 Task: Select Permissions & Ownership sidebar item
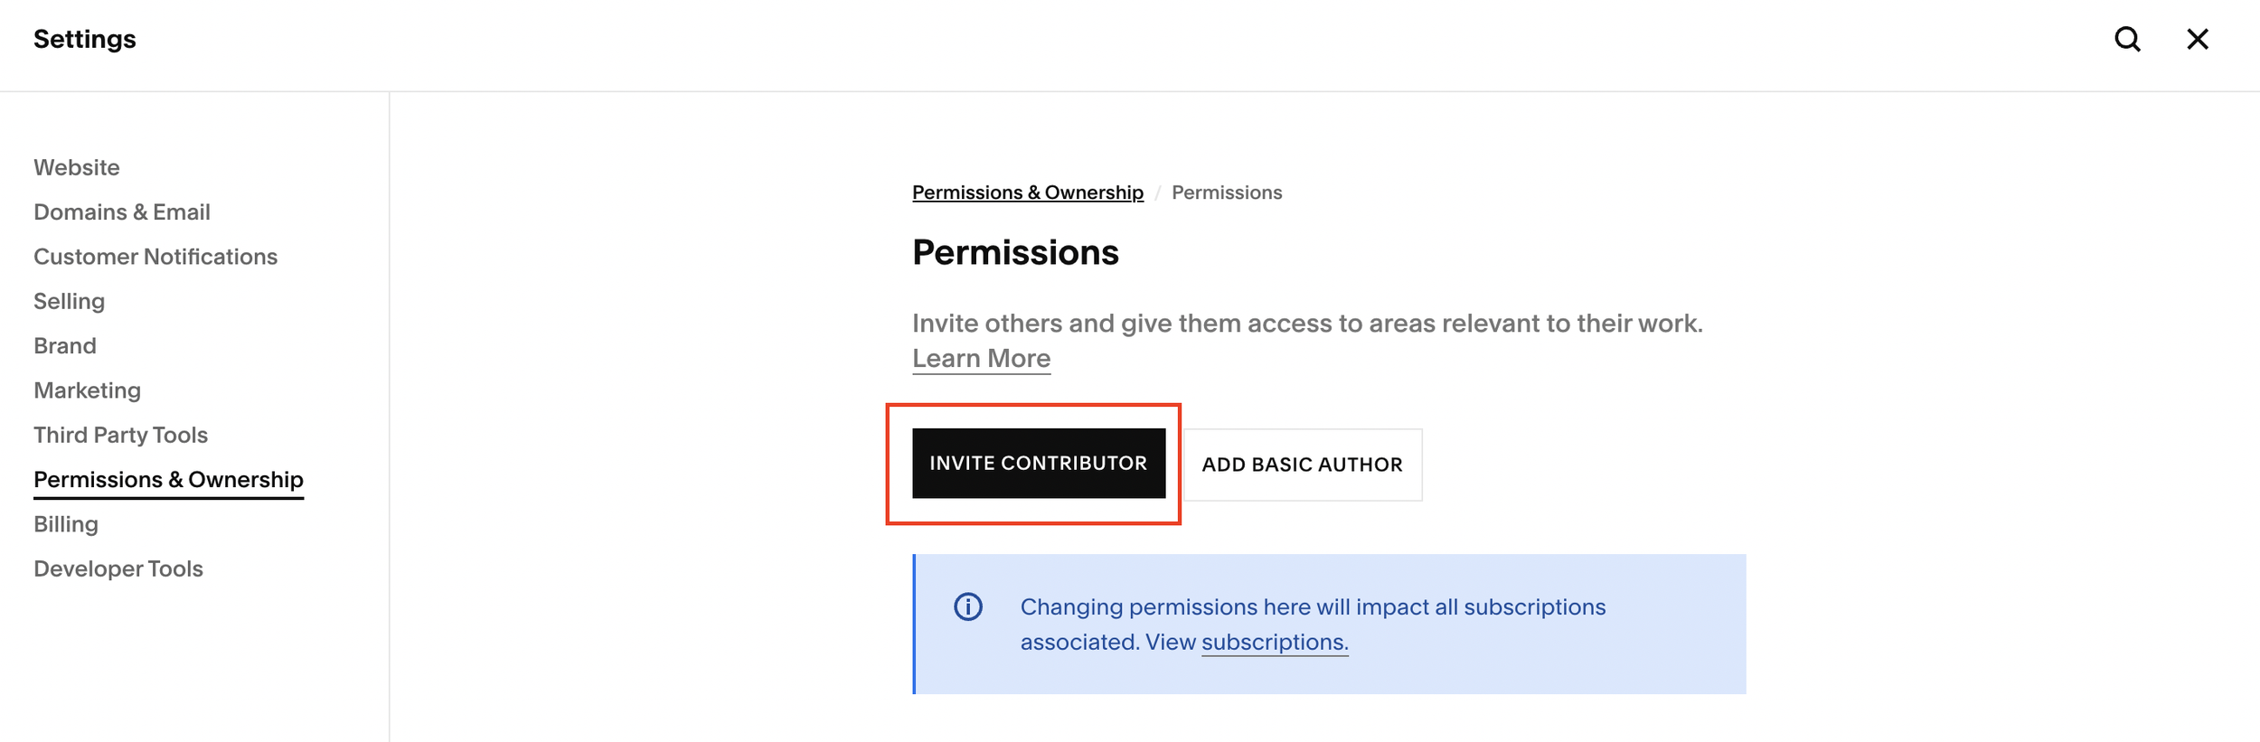tap(169, 480)
